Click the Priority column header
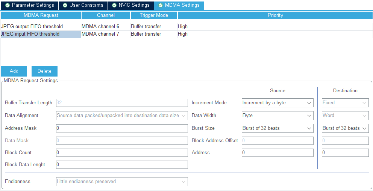This screenshot has height=191, width=373. coord(275,15)
